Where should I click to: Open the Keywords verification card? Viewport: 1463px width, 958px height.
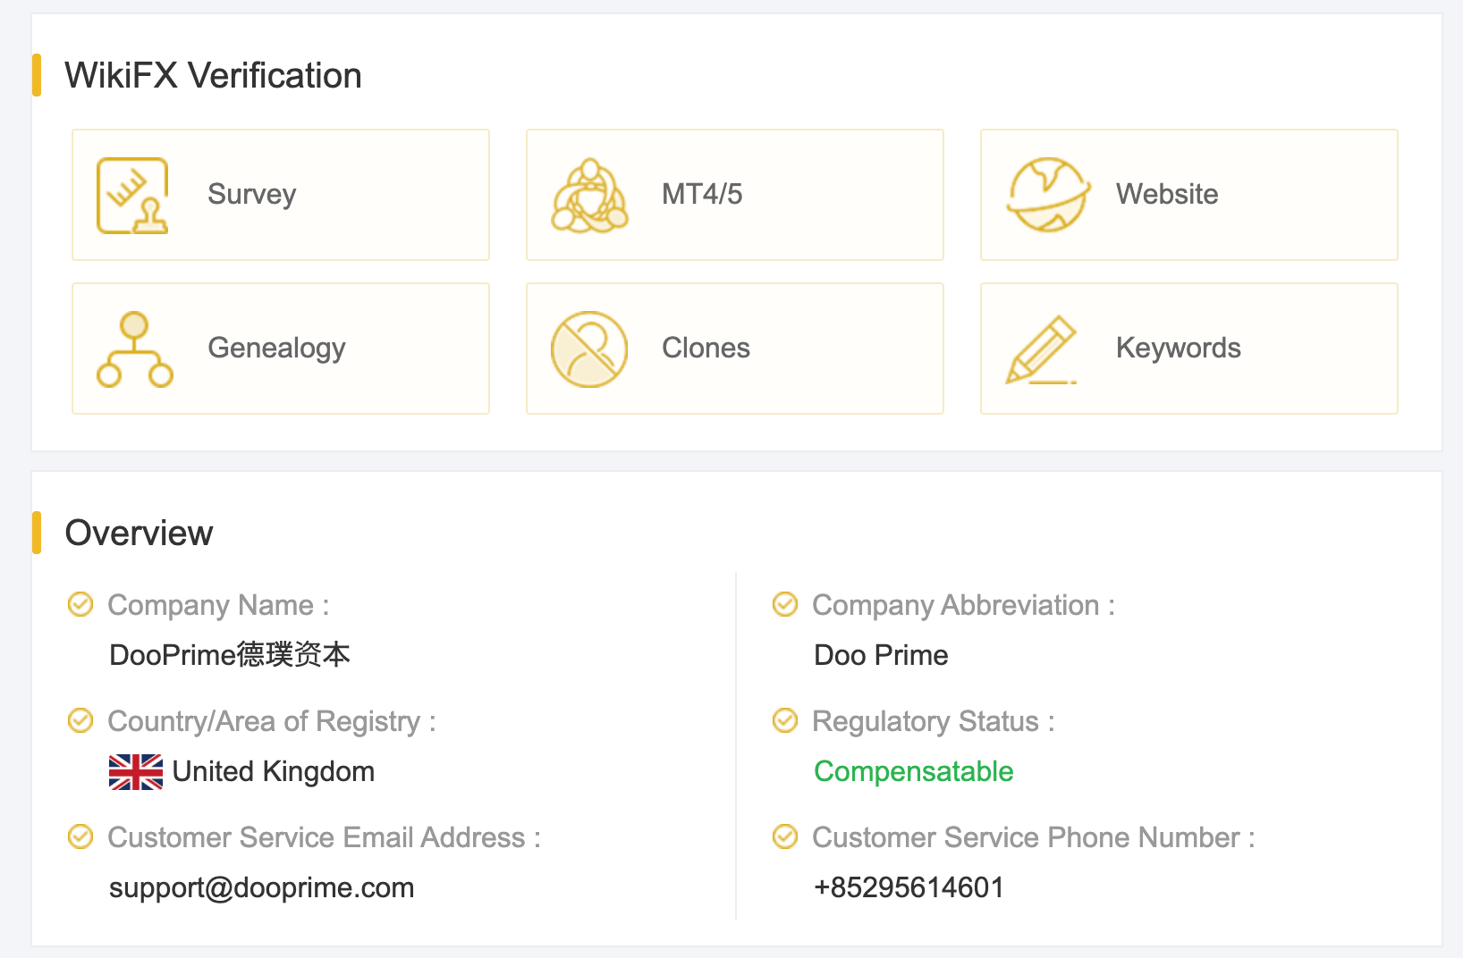point(1189,349)
